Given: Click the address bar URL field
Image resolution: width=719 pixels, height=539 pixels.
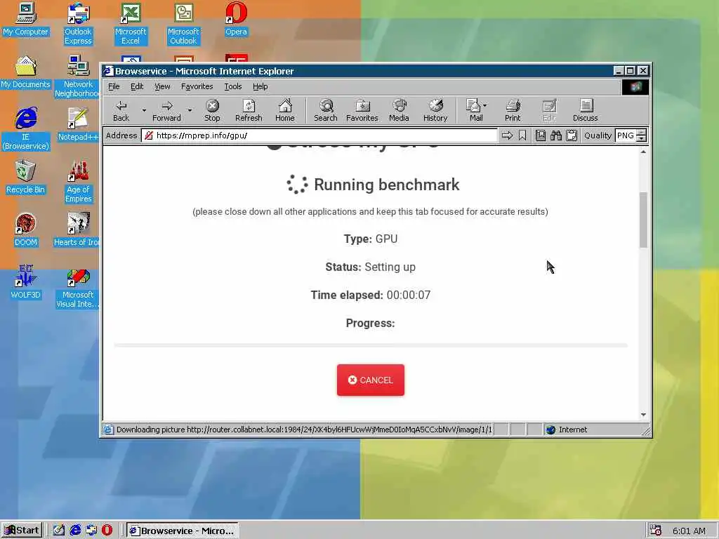Looking at the screenshot, I should pyautogui.click(x=319, y=135).
